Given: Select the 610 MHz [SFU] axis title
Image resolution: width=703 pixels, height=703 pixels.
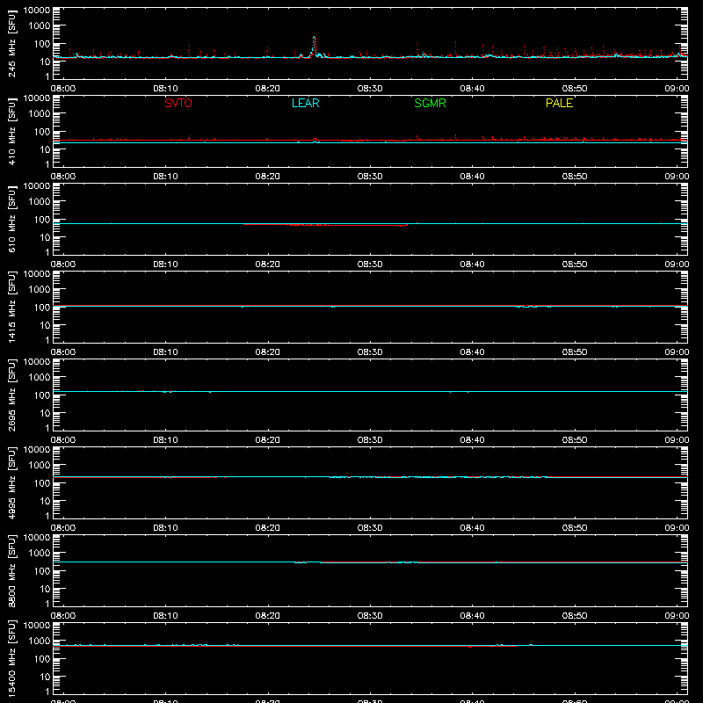Looking at the screenshot, I should [x=11, y=219].
